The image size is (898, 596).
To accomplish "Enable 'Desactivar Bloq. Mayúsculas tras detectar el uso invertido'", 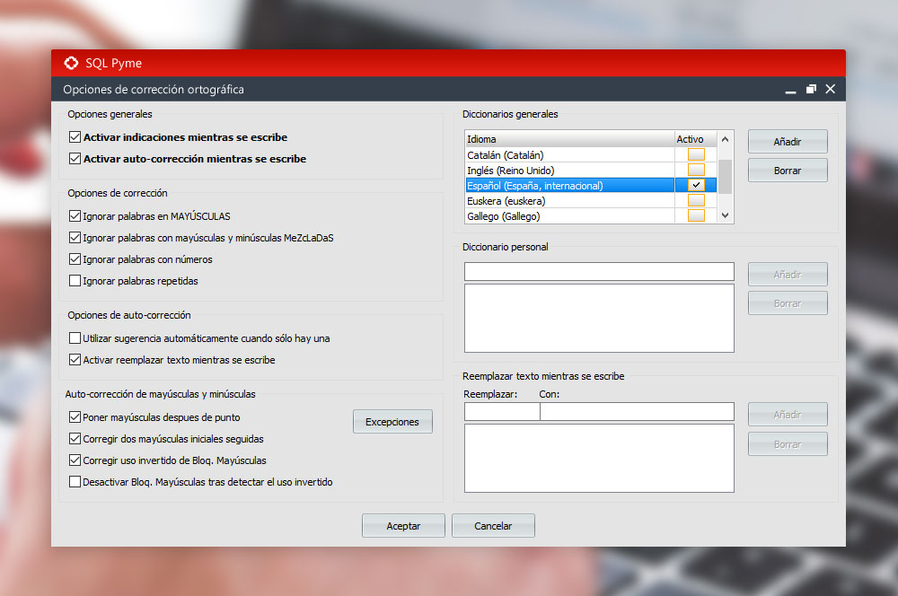I will coord(75,481).
